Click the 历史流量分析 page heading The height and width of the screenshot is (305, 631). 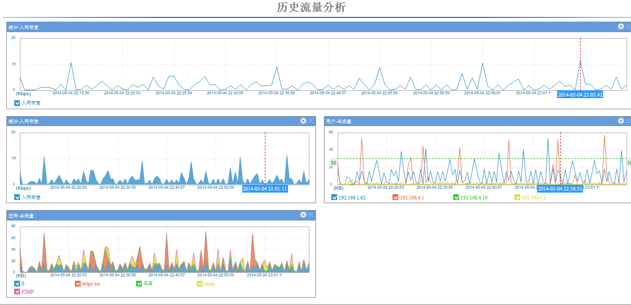(311, 8)
